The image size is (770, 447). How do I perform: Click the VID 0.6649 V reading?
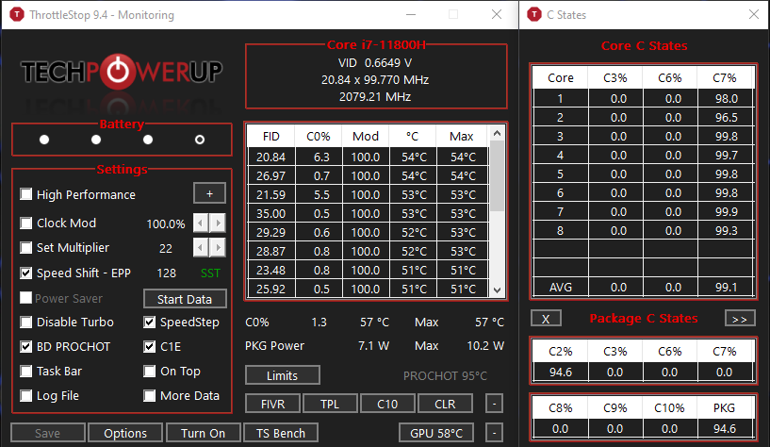coord(375,63)
